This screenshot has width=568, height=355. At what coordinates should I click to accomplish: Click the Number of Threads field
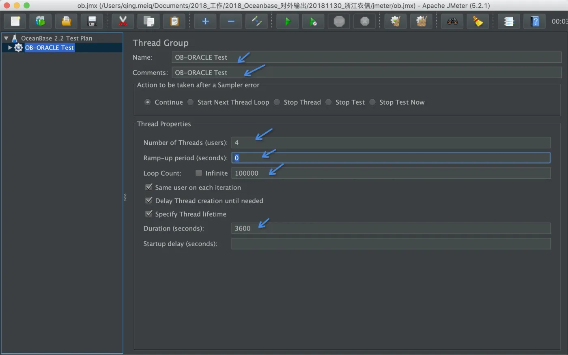click(x=391, y=142)
